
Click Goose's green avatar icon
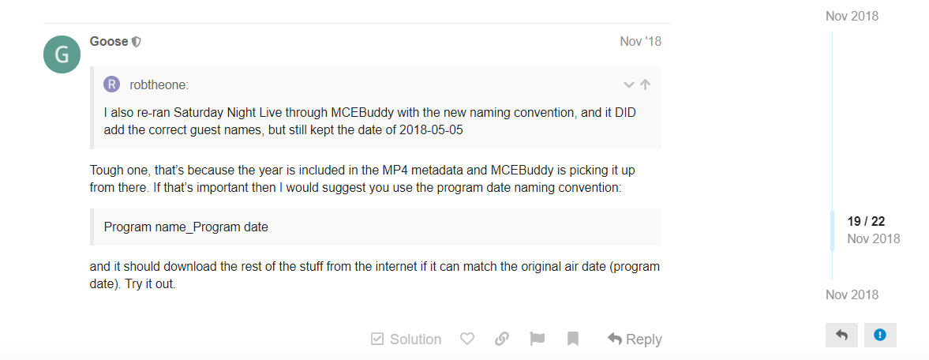62,54
